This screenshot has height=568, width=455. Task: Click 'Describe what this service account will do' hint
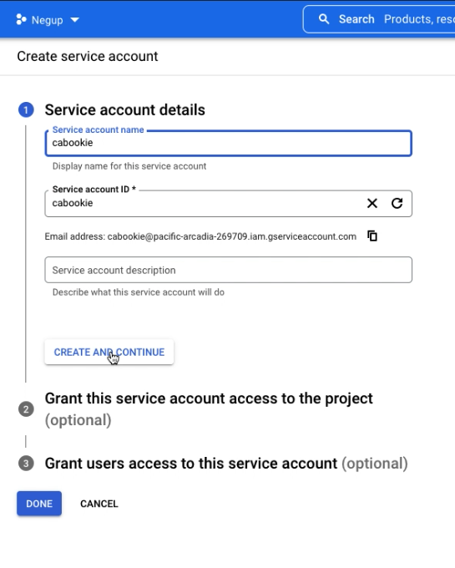point(139,292)
